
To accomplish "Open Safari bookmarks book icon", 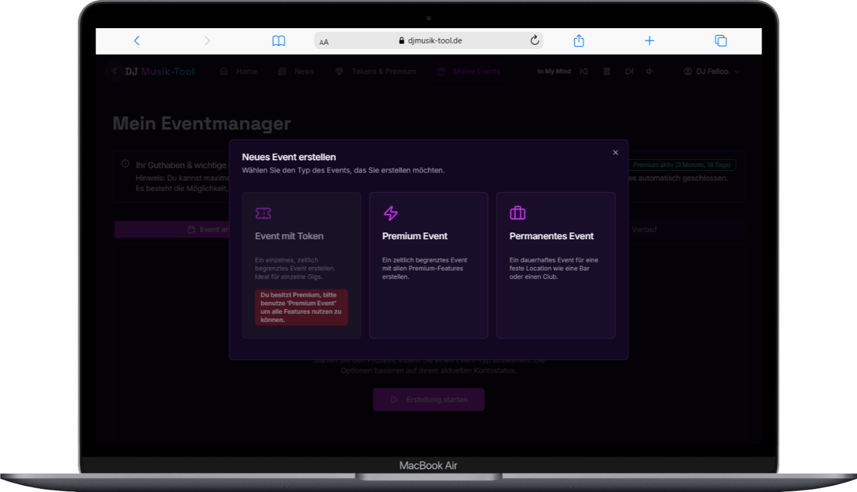I will pyautogui.click(x=279, y=41).
